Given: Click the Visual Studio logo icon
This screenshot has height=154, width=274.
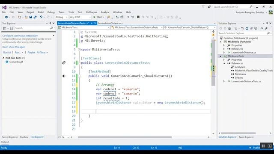Looking at the screenshot, I should (x=4, y=8).
